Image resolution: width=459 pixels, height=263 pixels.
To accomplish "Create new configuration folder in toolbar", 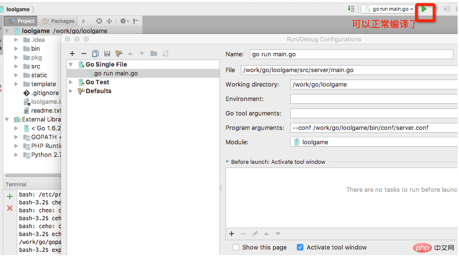I will (154, 53).
